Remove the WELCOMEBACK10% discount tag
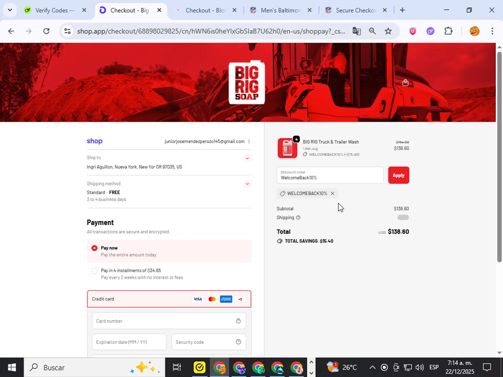 pos(333,193)
